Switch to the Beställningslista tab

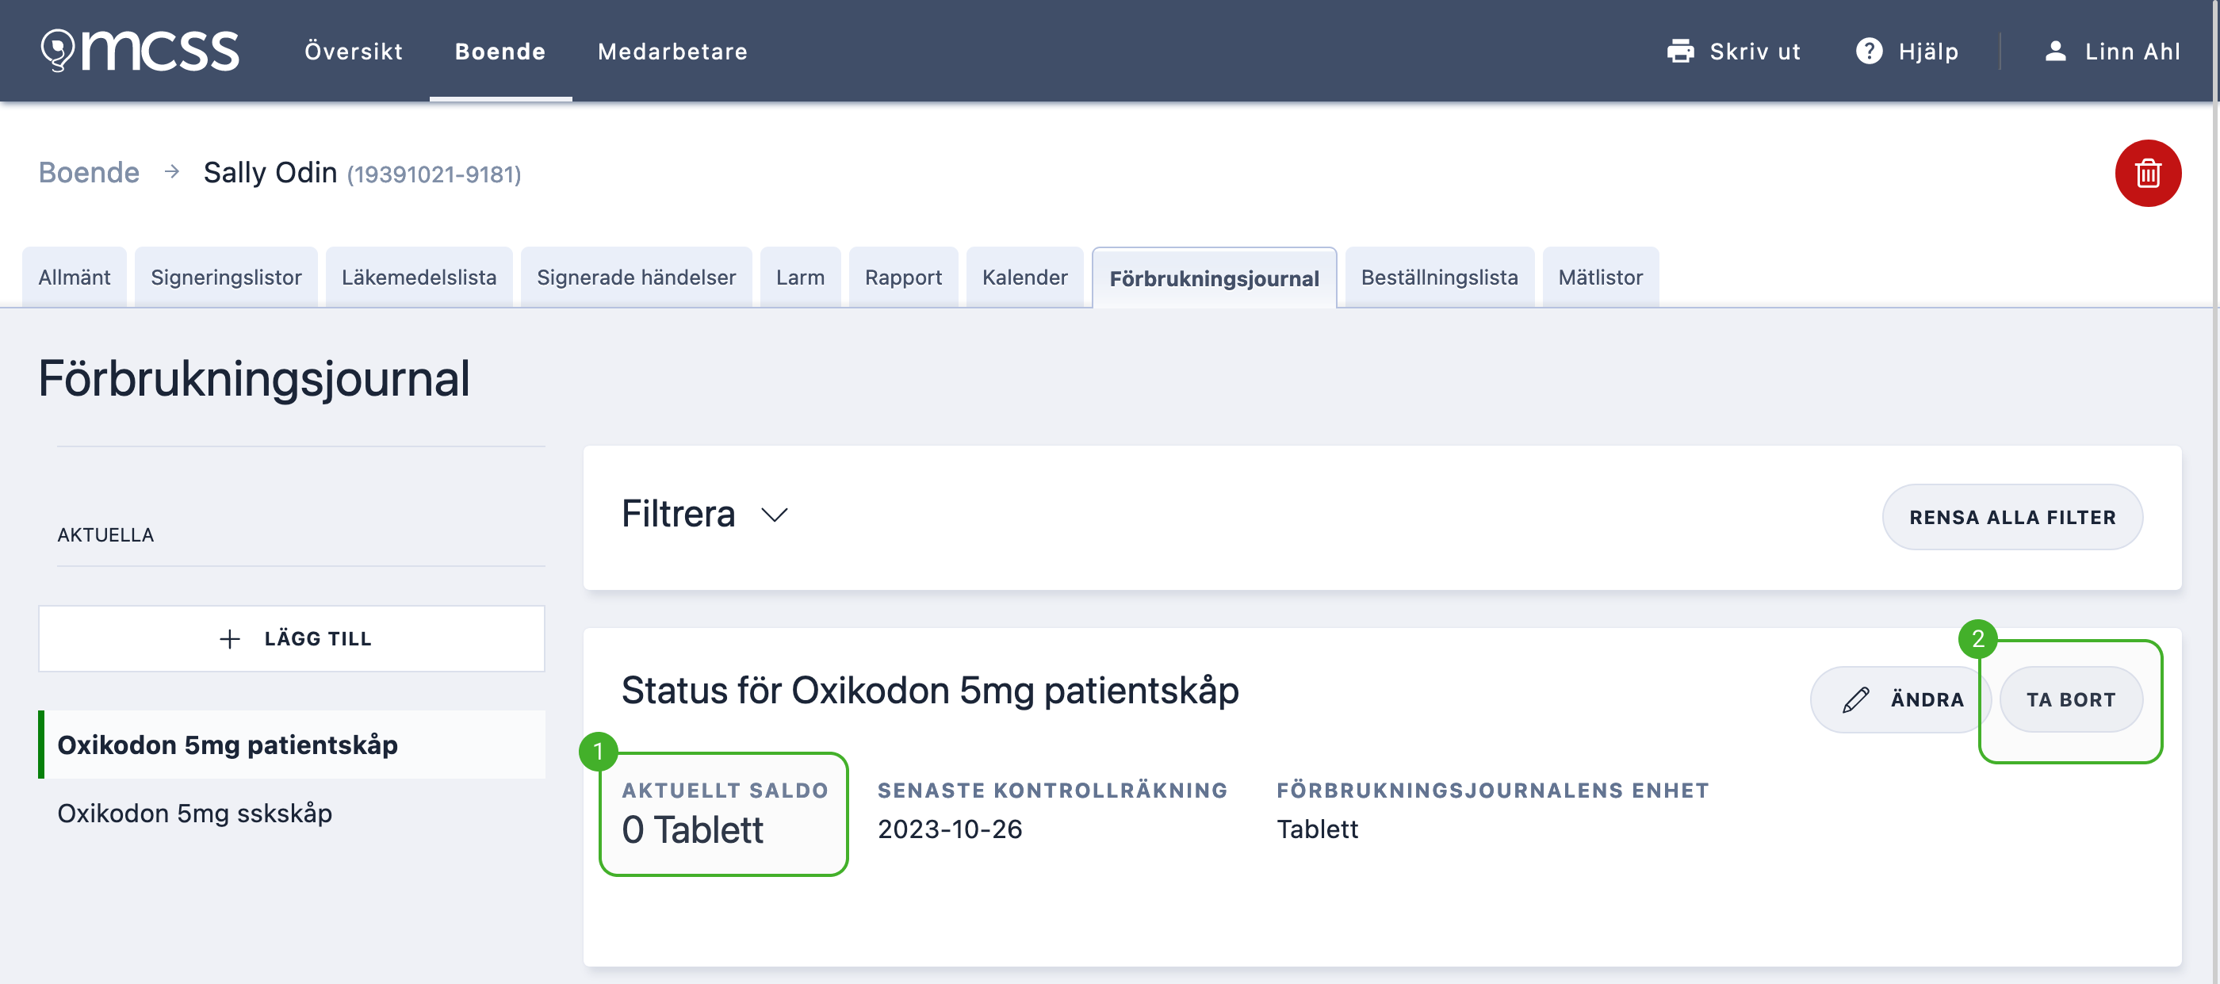point(1439,277)
